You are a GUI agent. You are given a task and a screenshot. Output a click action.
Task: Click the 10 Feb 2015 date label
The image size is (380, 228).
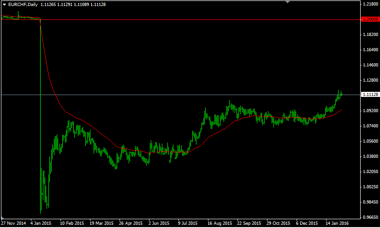click(x=72, y=223)
